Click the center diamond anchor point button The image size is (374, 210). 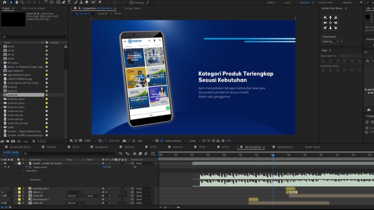(330, 23)
